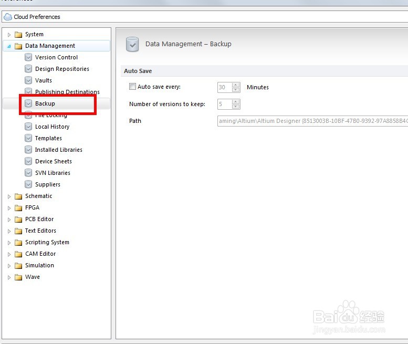Click the Vaults page icon

(x=28, y=80)
